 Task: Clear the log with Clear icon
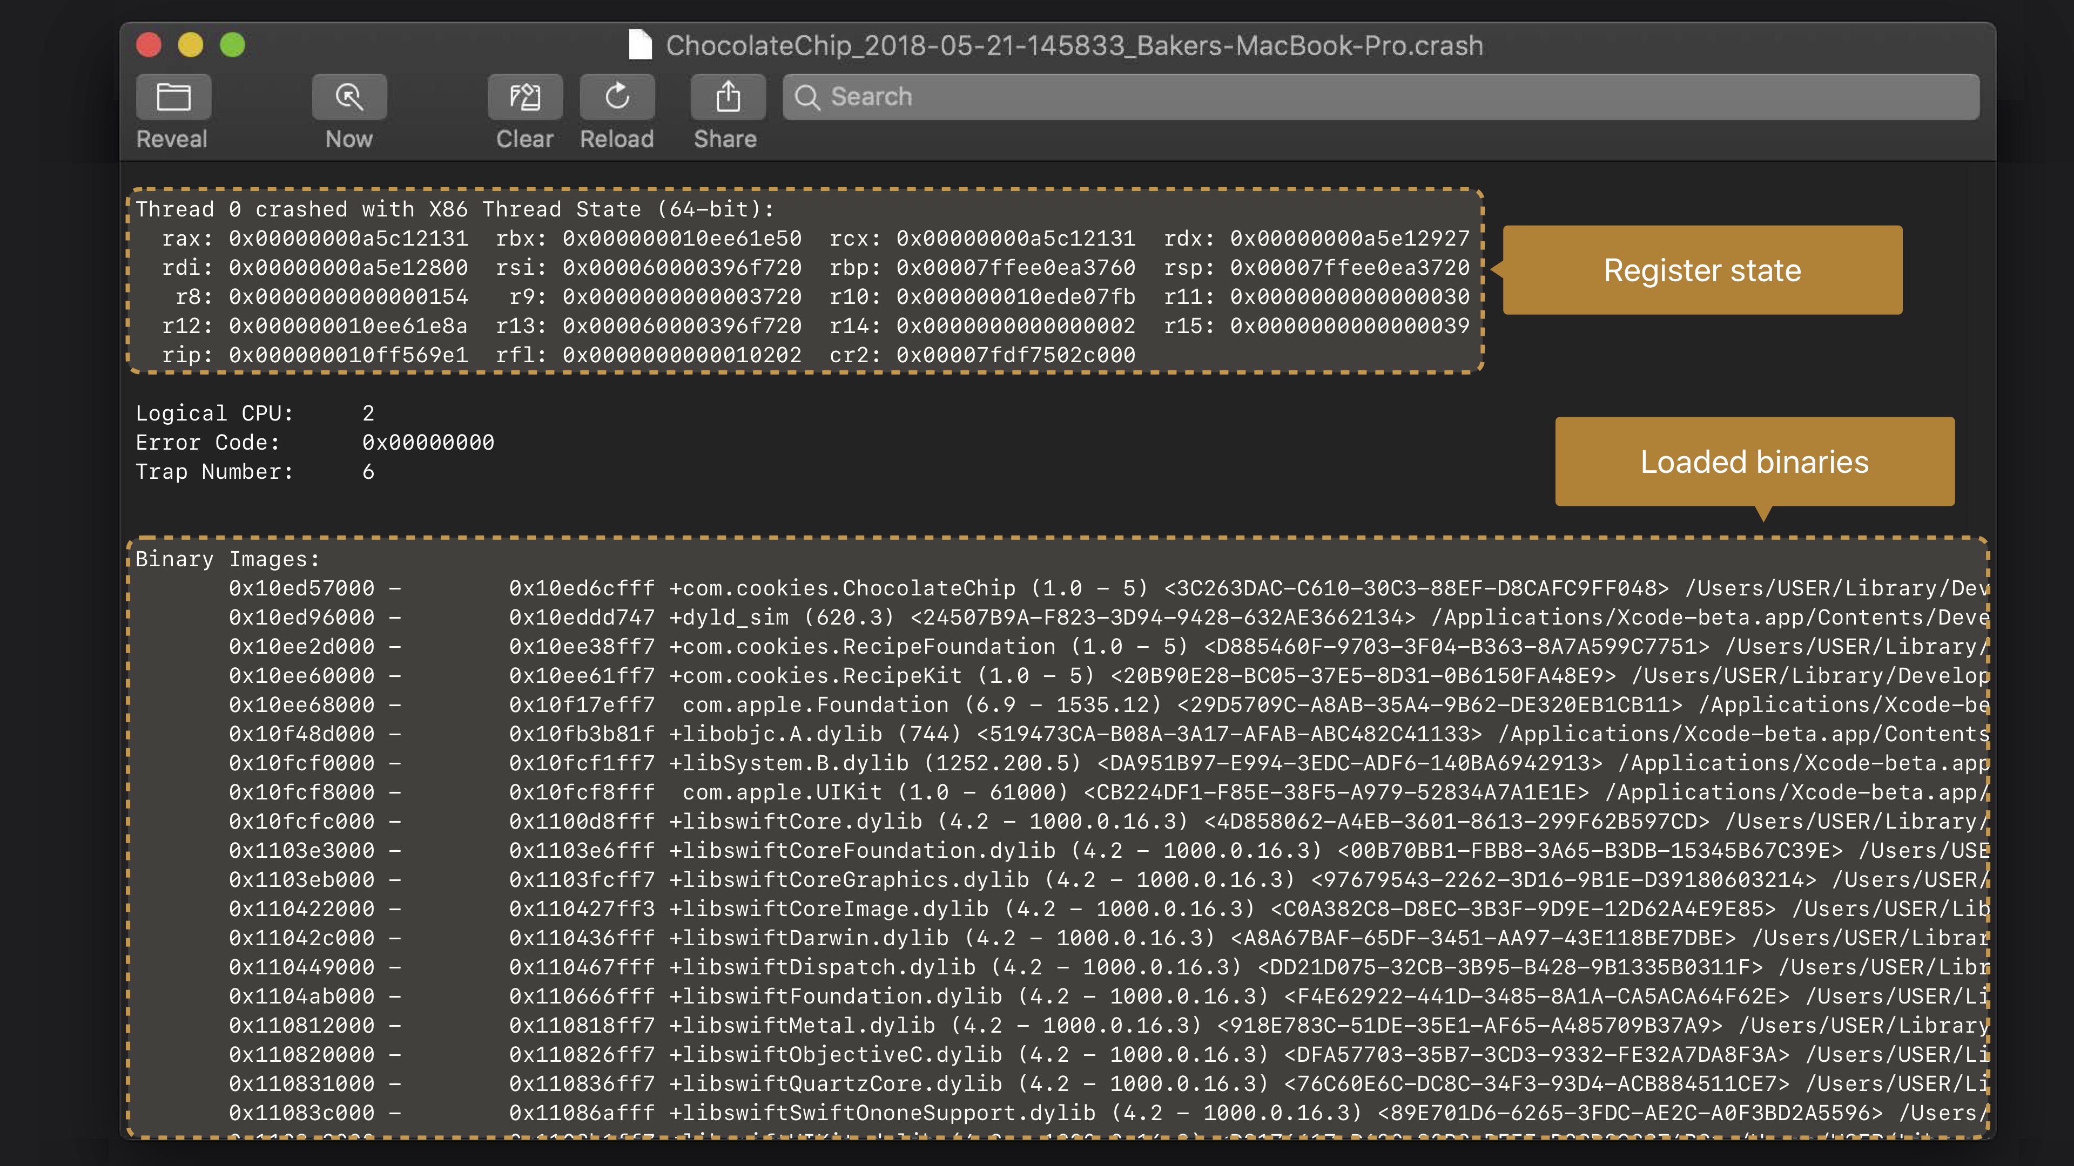pos(524,97)
